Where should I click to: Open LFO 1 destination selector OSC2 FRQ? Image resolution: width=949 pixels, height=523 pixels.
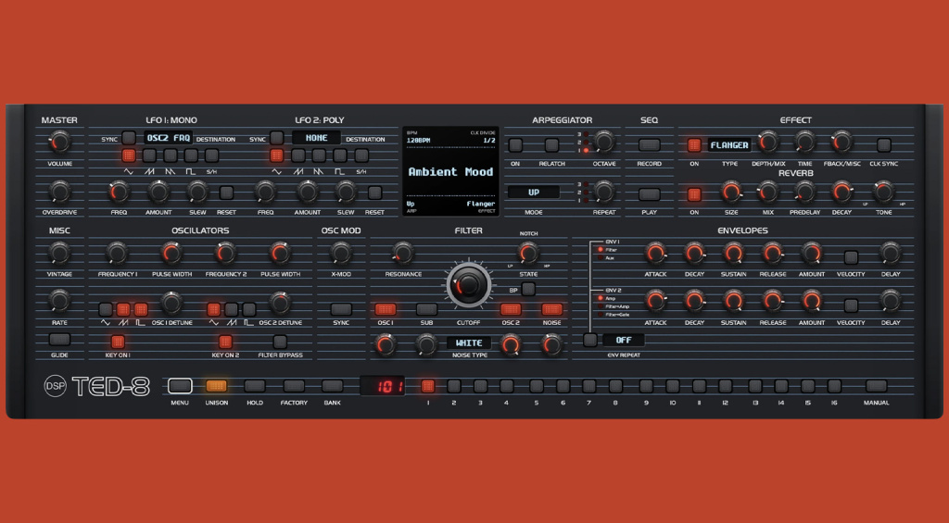click(x=169, y=138)
